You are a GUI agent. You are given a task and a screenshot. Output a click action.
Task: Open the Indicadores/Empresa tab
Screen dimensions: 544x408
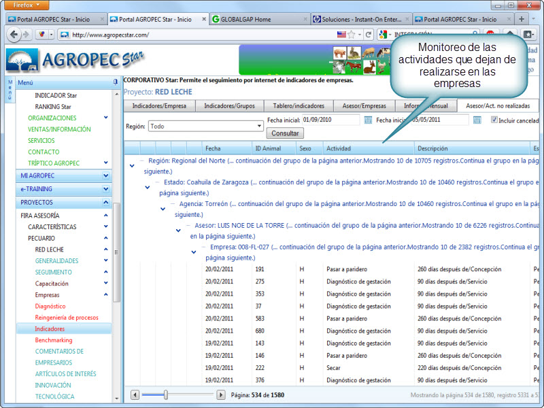(x=159, y=106)
